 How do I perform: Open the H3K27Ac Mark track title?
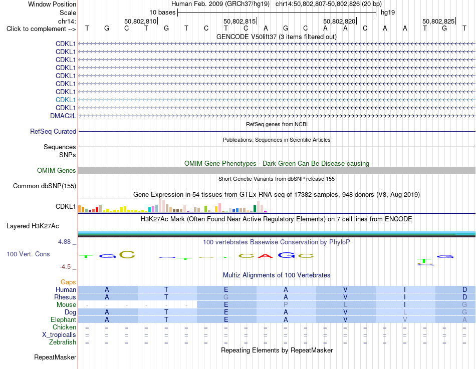[x=277, y=219]
